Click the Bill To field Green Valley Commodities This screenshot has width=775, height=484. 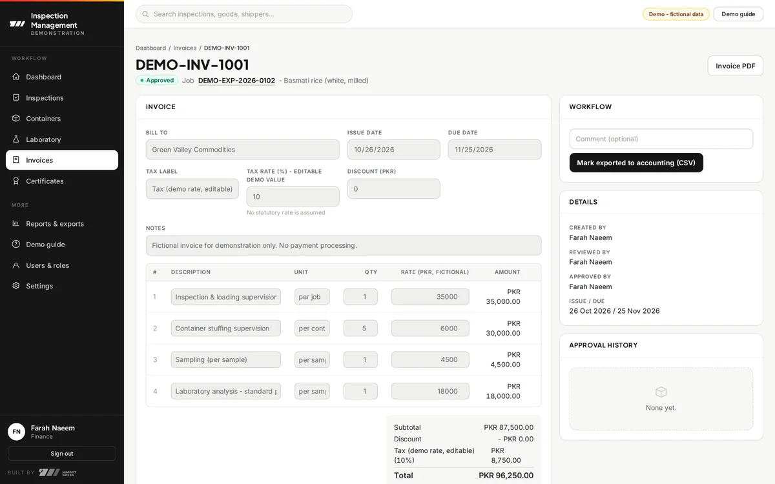(242, 150)
